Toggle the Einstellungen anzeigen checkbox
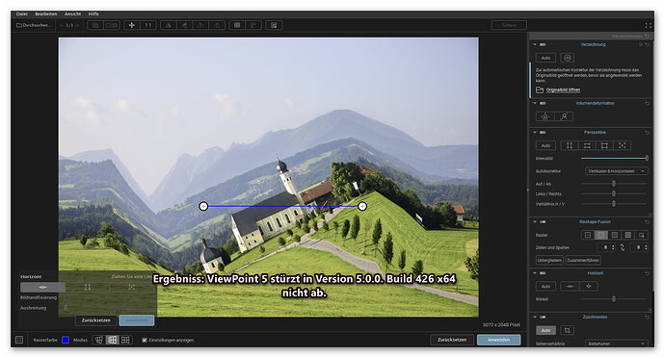The image size is (665, 357). [145, 340]
